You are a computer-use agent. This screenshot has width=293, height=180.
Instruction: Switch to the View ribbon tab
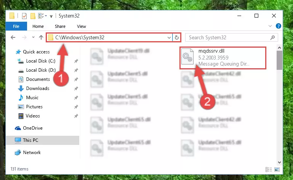pyautogui.click(x=82, y=26)
